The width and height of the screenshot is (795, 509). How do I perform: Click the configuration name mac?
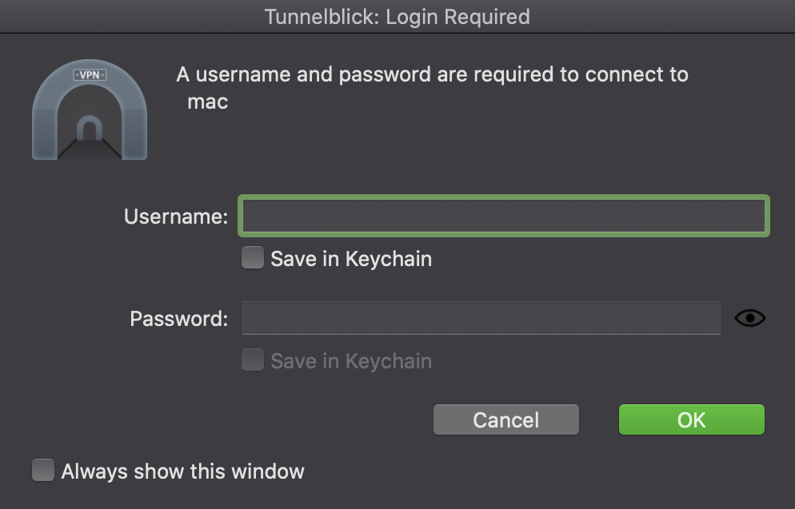208,101
